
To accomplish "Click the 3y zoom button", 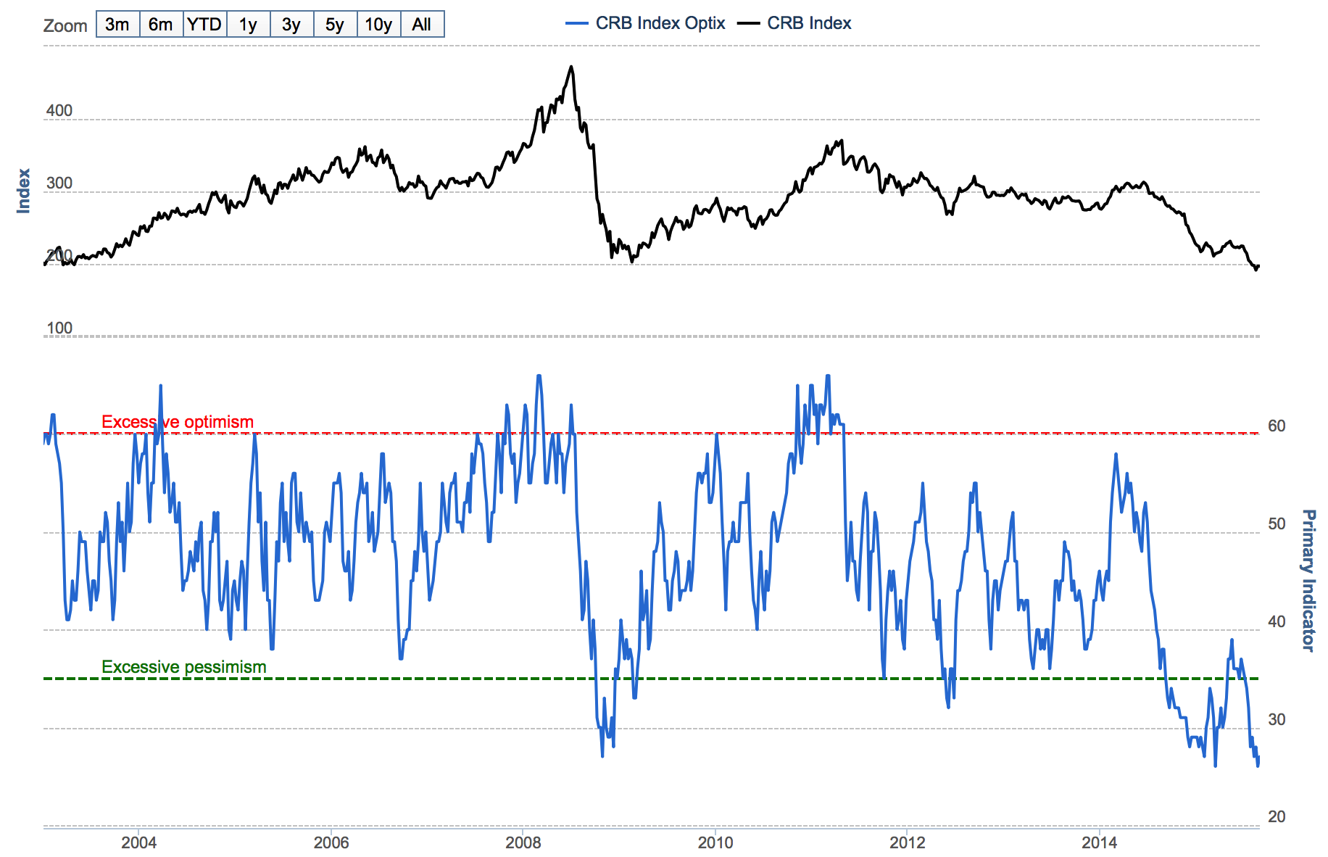I will [x=291, y=25].
